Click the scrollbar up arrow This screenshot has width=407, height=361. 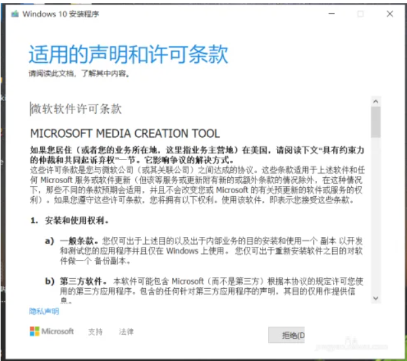tap(375, 102)
